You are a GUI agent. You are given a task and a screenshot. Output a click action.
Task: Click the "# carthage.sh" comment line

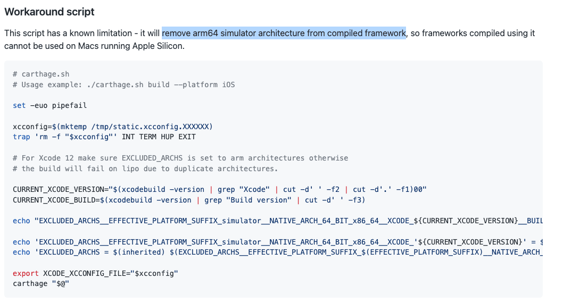(x=41, y=74)
